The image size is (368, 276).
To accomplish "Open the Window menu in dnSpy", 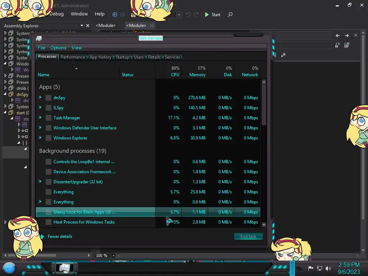I will pyautogui.click(x=79, y=14).
